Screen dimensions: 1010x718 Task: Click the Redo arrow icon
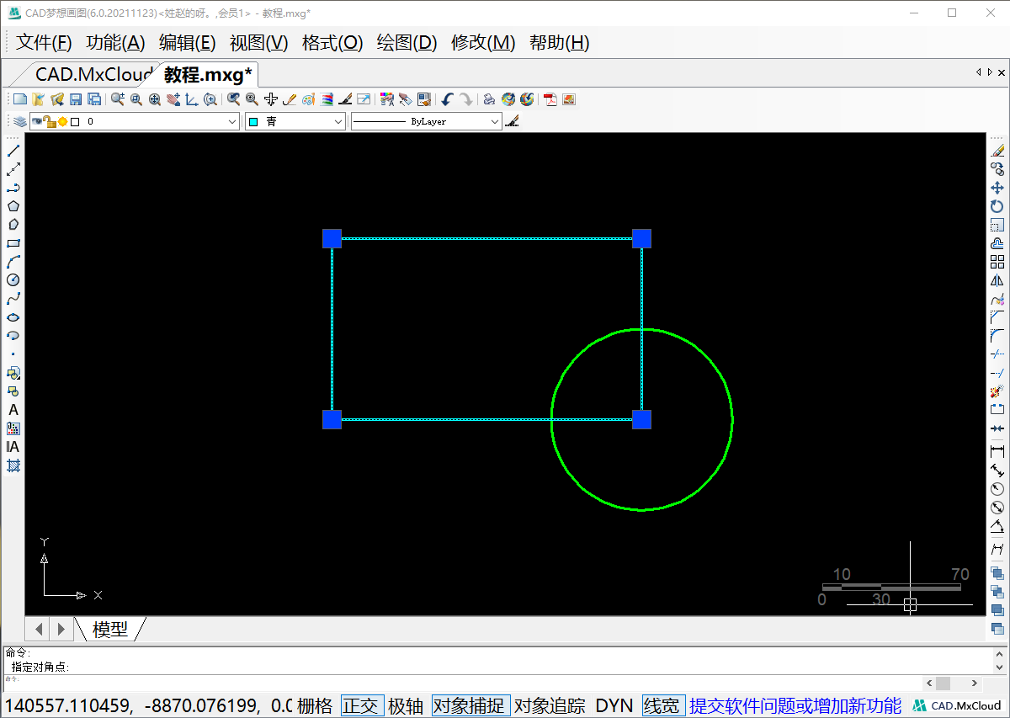pos(465,99)
